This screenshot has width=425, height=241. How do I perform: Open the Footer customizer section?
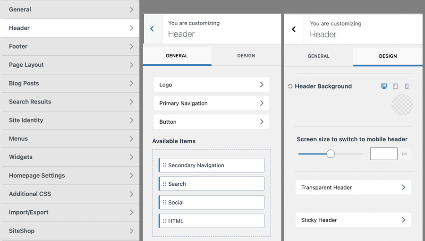tap(70, 46)
